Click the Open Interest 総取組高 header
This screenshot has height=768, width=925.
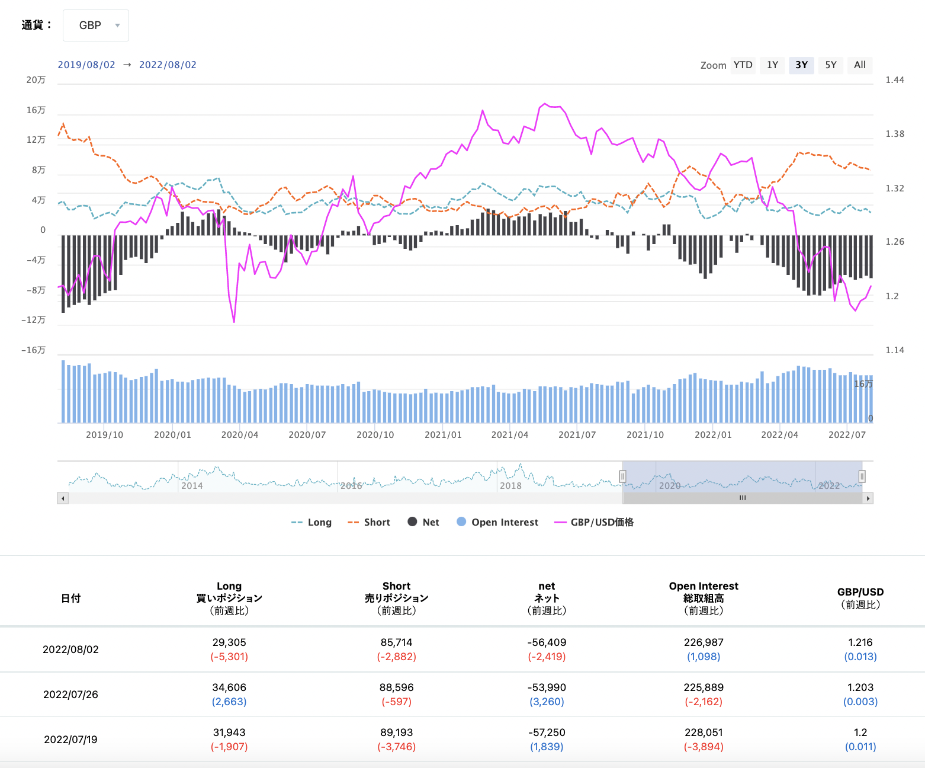pyautogui.click(x=704, y=599)
